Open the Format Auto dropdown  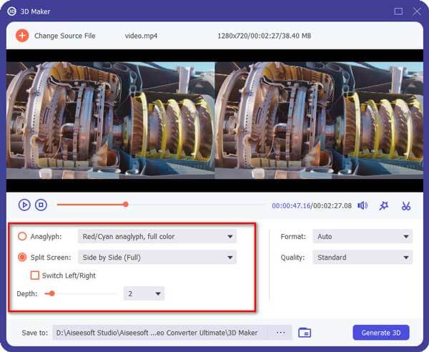(363, 237)
